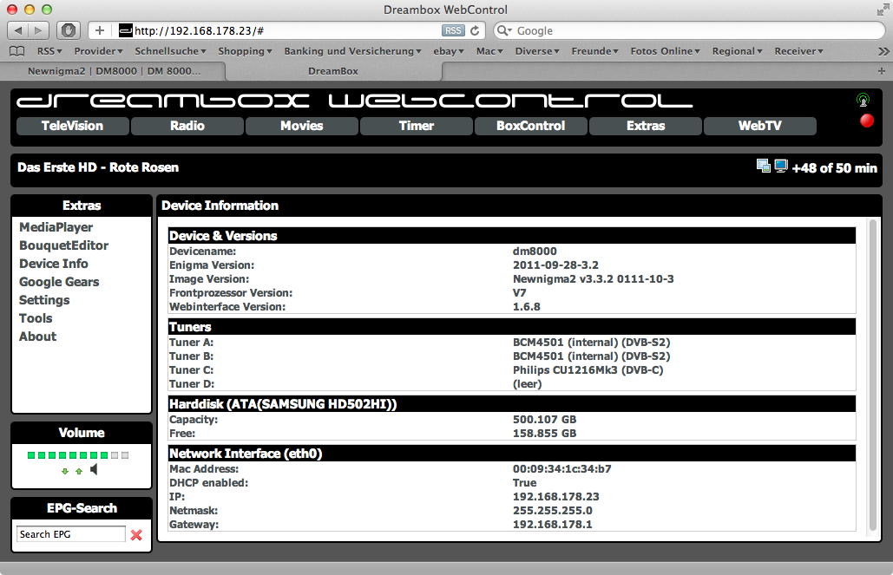Click the red record indicator button

tap(866, 121)
